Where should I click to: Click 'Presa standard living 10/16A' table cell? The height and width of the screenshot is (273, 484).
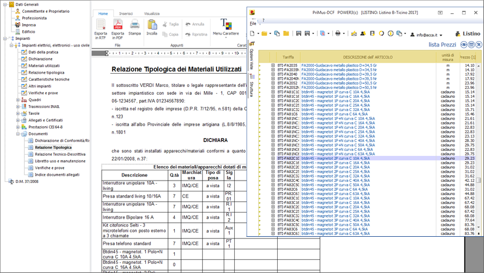(x=134, y=196)
